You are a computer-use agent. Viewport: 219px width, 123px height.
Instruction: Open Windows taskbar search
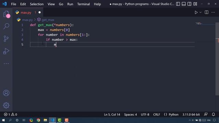click(10, 120)
